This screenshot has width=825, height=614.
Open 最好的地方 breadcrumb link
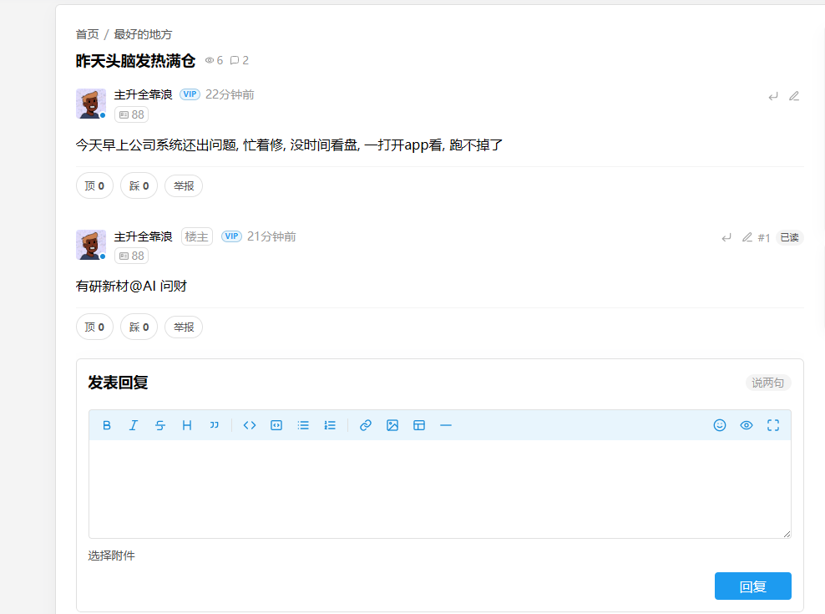pos(143,35)
